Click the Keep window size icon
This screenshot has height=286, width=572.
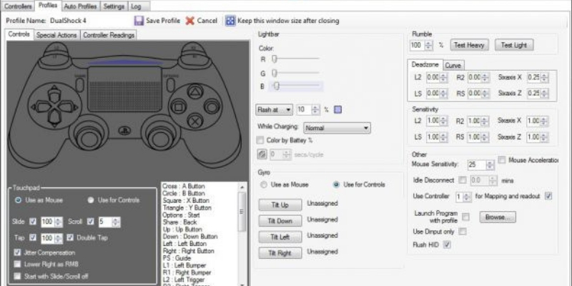230,21
